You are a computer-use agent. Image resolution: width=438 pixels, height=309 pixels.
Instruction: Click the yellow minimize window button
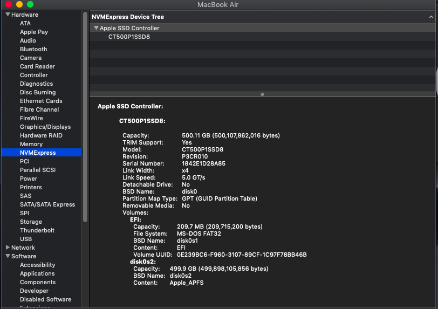click(x=19, y=4)
